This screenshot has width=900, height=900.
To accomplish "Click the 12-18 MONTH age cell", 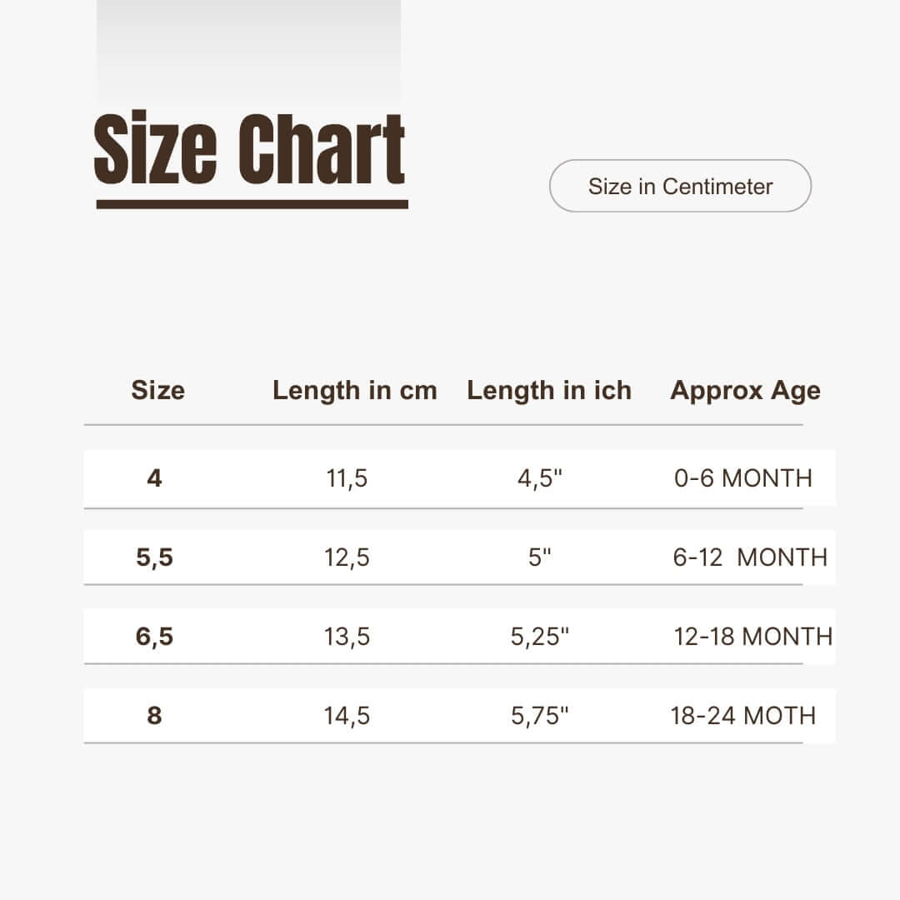I will 752,637.
